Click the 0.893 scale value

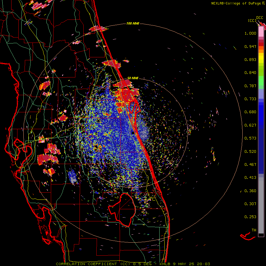tap(250, 59)
